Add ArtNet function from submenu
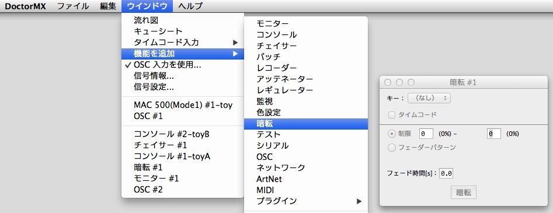Image resolution: width=553 pixels, height=213 pixels. 306,179
